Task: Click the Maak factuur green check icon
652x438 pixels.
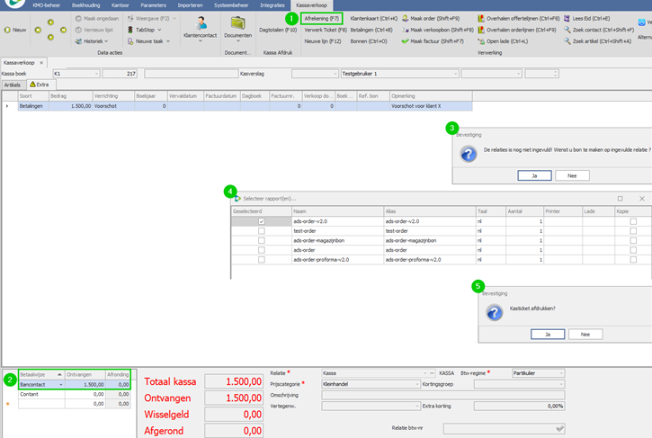Action: tap(405, 41)
